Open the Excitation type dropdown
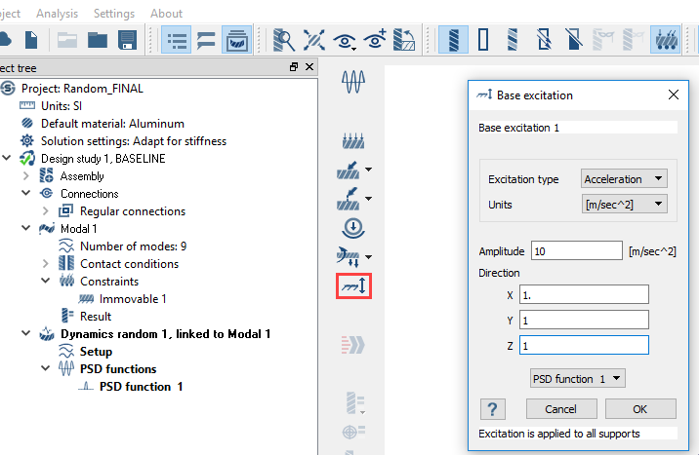The image size is (699, 455). [624, 179]
